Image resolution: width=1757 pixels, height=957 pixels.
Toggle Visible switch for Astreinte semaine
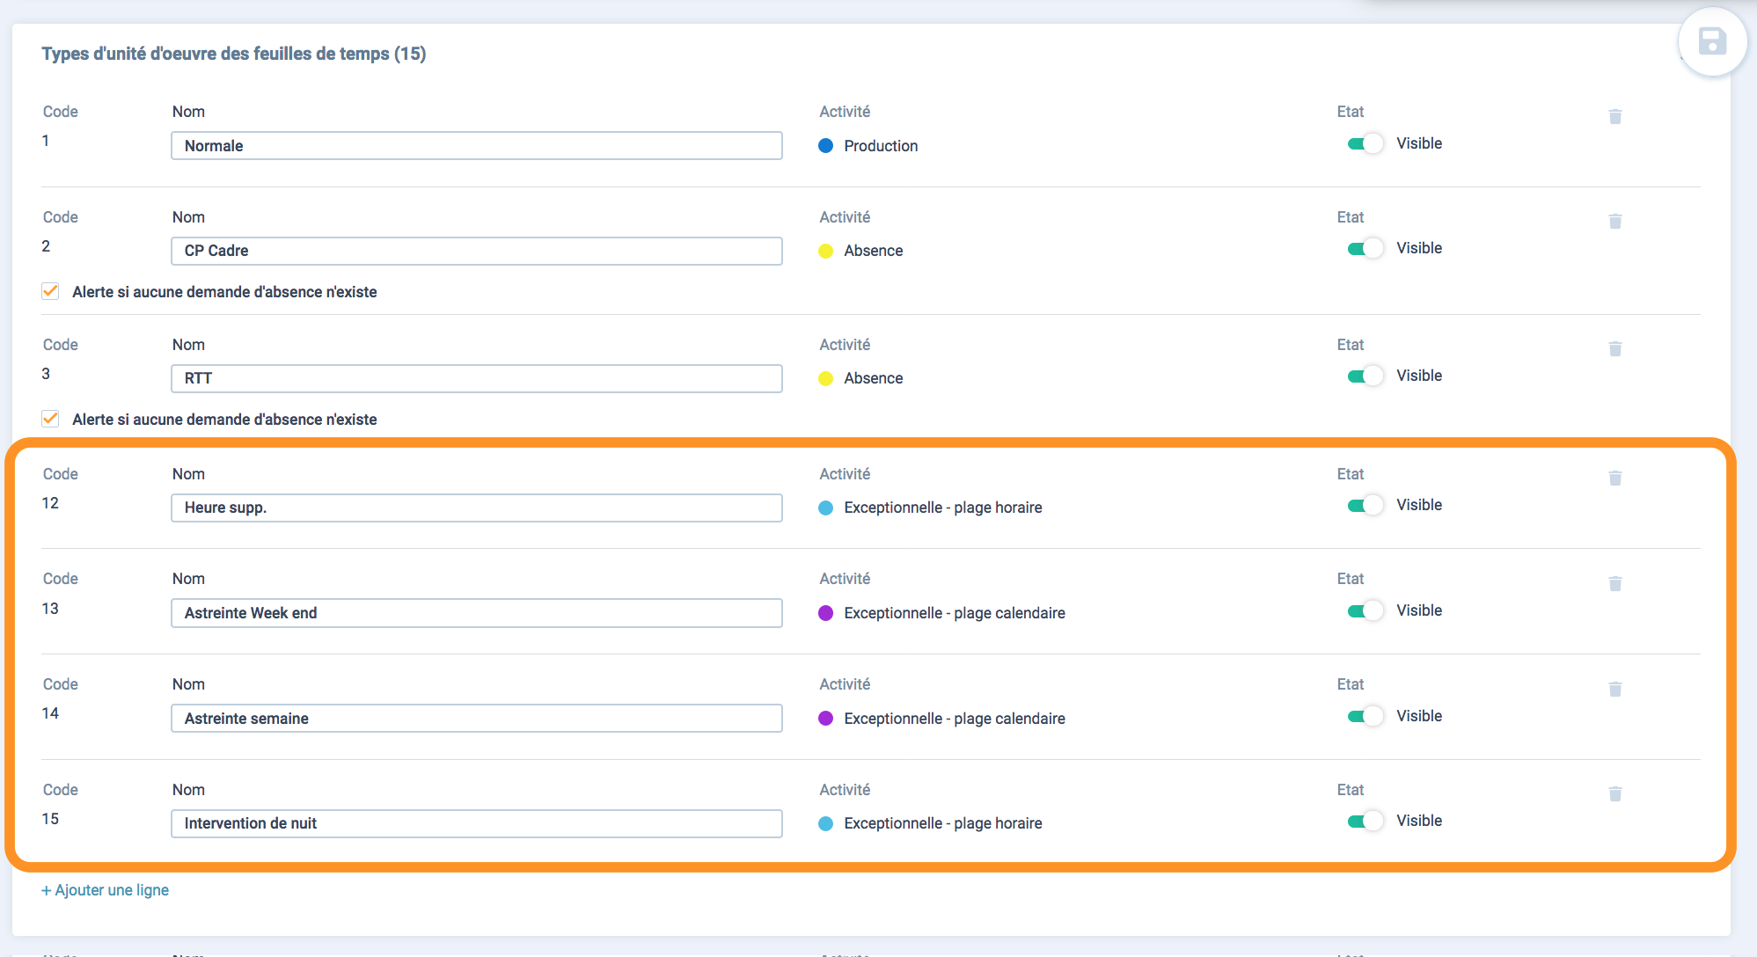coord(1365,716)
